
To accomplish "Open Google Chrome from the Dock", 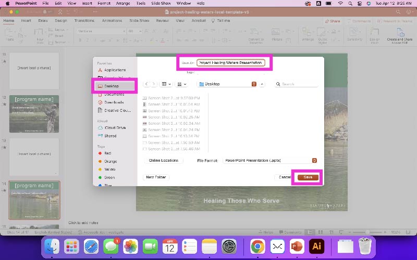I will [257, 246].
